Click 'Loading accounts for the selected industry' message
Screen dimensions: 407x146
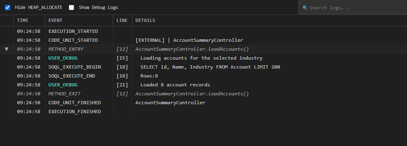(201, 58)
